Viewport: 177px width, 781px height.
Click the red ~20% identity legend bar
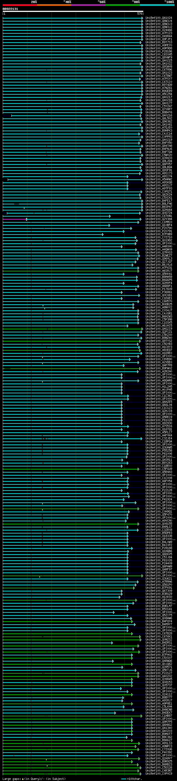[x=20, y=5]
